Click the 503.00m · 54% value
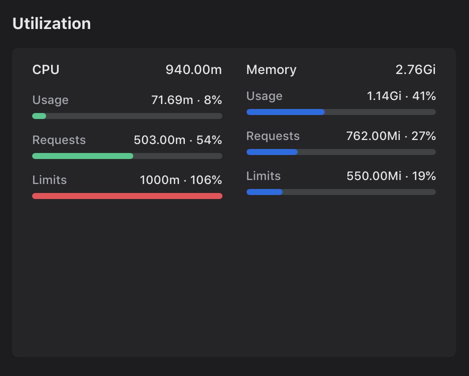The height and width of the screenshot is (376, 469). click(178, 140)
